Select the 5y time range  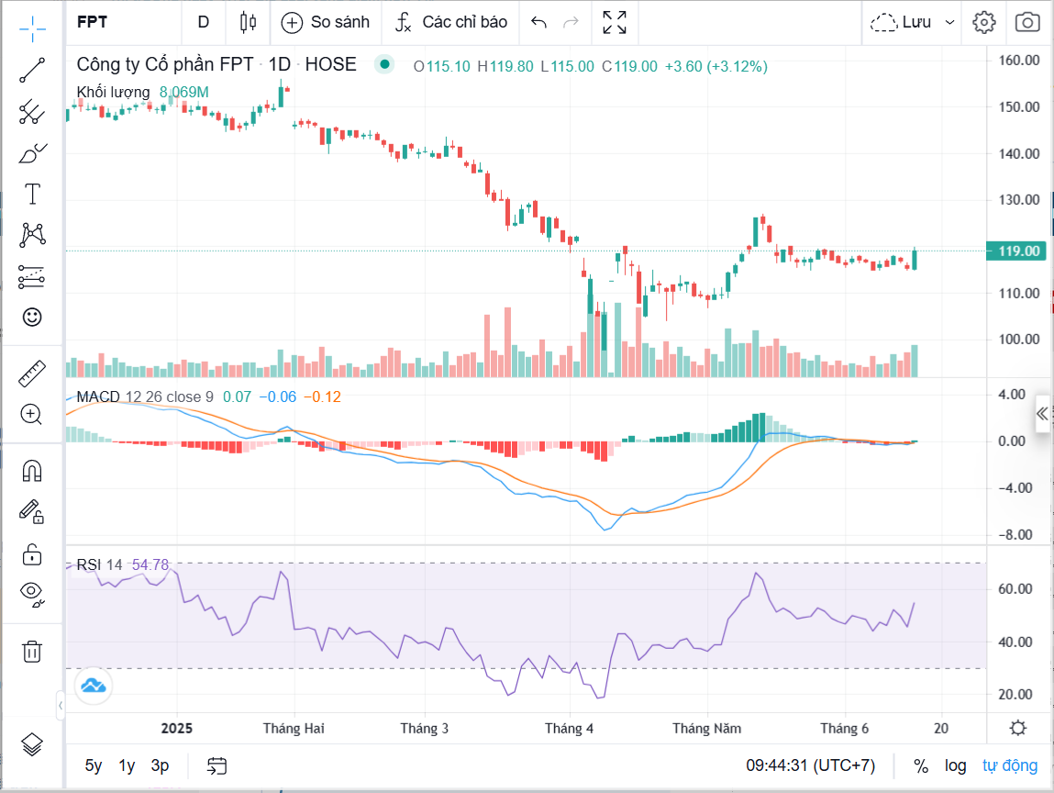pos(94,765)
